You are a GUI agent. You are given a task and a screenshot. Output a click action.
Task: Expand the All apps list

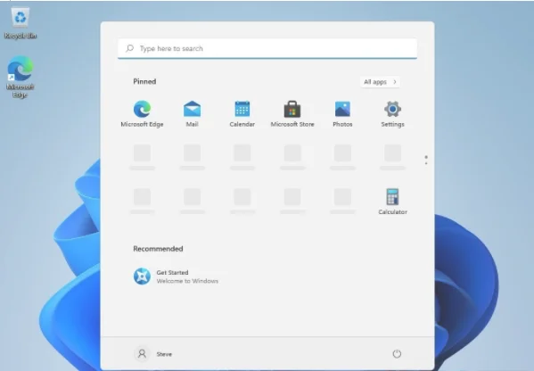coord(380,82)
